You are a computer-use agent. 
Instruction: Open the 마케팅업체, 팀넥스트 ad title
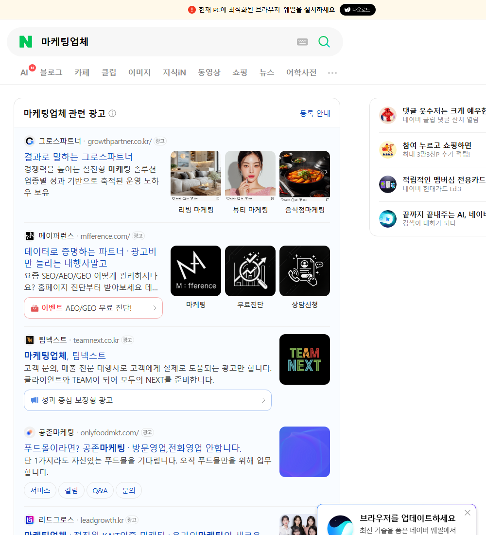pos(65,356)
